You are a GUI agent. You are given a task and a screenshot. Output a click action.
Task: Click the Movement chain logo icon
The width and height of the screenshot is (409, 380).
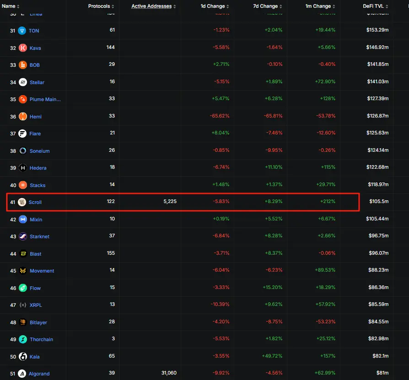[x=23, y=271]
